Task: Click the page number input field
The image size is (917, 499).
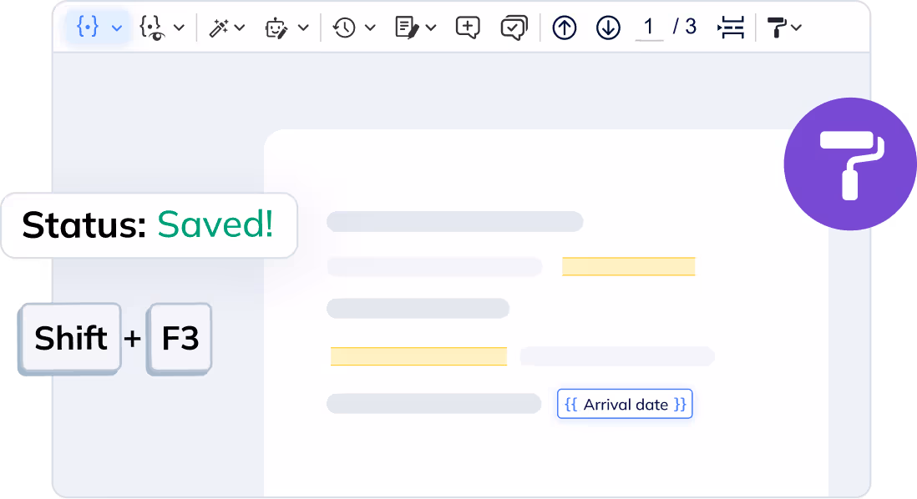Action: coord(648,27)
